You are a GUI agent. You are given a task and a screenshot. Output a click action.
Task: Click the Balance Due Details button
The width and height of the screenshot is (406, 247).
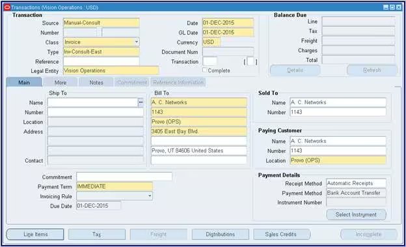[295, 70]
